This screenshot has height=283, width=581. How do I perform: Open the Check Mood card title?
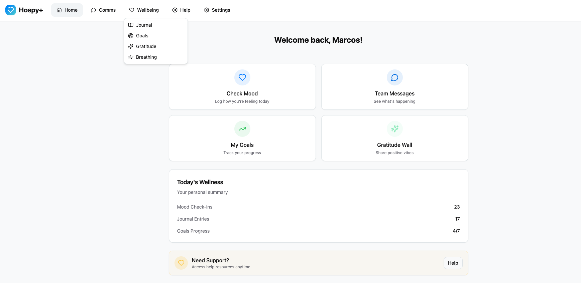pos(242,93)
